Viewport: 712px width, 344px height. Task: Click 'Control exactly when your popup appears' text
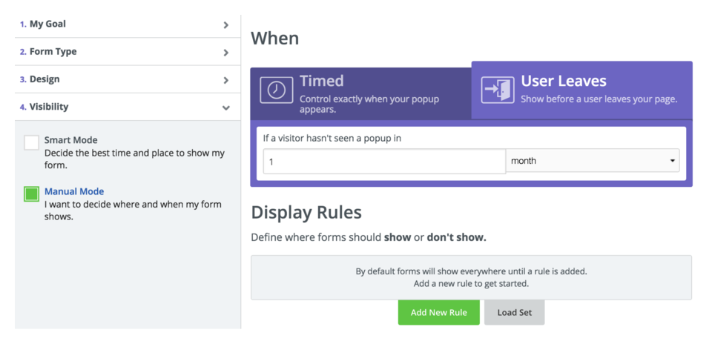pyautogui.click(x=369, y=105)
